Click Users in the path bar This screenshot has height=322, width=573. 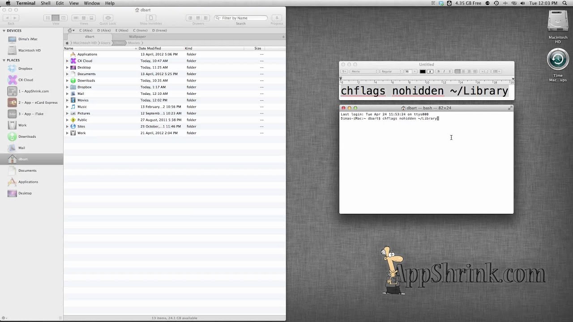pyautogui.click(x=106, y=43)
